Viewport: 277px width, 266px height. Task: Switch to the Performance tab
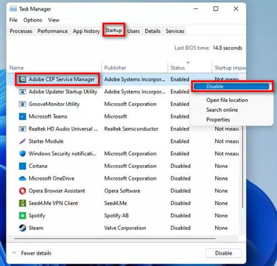pyautogui.click(x=53, y=31)
